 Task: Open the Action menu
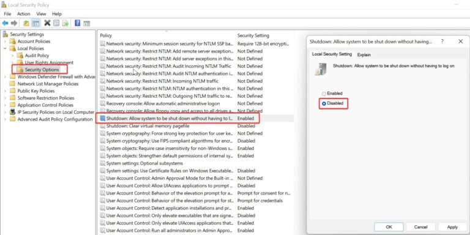tap(23, 14)
